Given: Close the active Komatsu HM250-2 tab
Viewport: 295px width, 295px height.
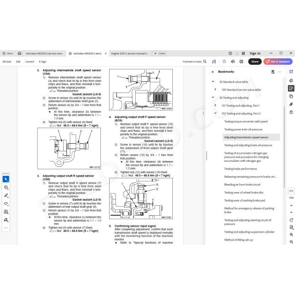Looking at the screenshot, I should [105, 54].
